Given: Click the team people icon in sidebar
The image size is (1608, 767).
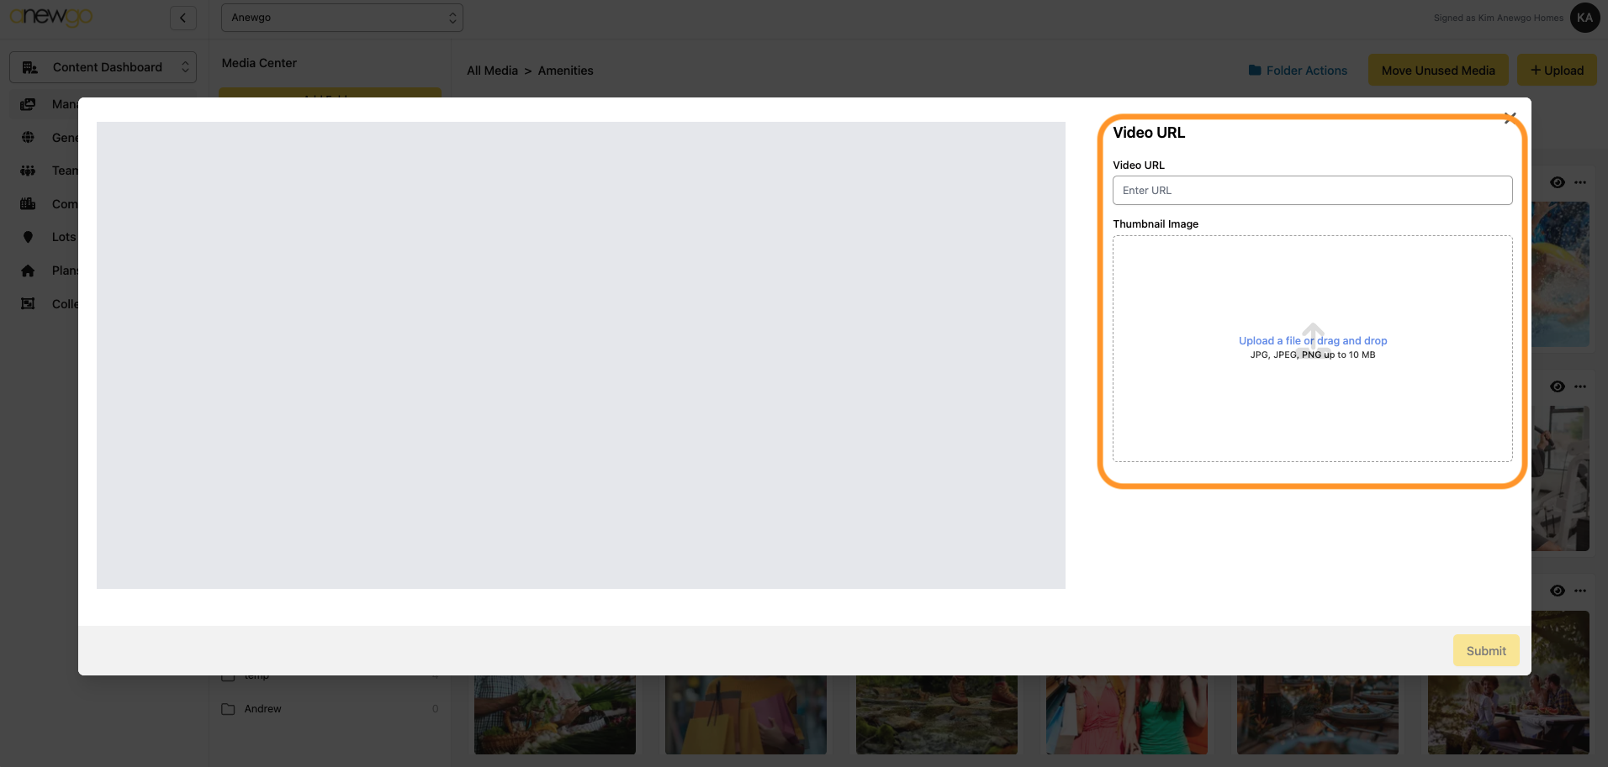Looking at the screenshot, I should (28, 171).
